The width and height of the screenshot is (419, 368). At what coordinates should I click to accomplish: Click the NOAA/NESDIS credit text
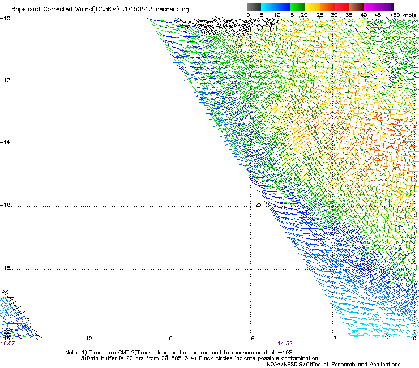(x=334, y=365)
